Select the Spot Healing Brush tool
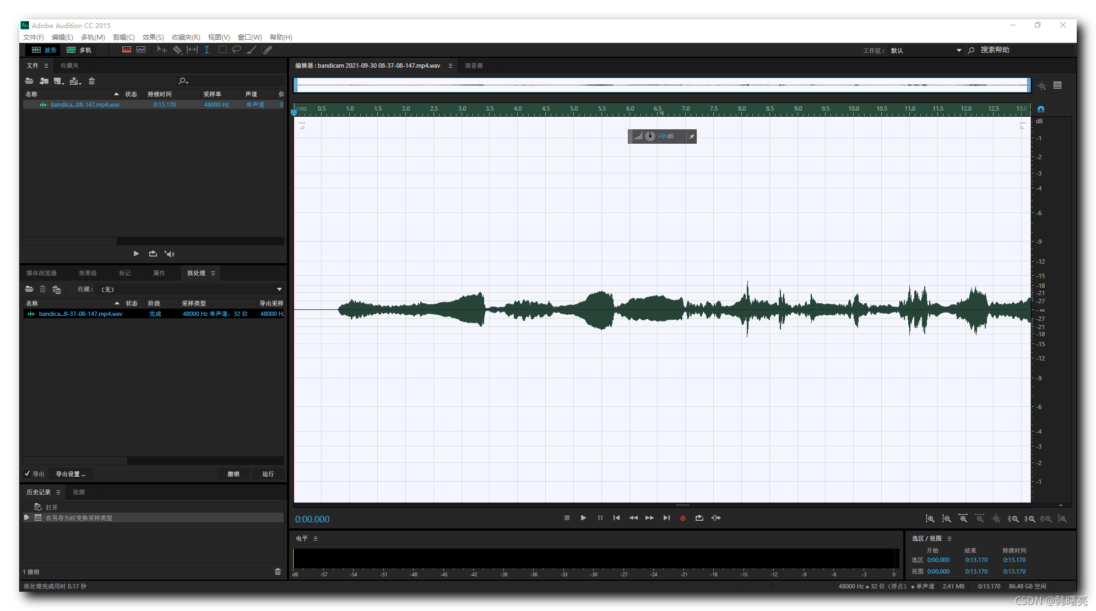The image size is (1096, 611). (267, 50)
